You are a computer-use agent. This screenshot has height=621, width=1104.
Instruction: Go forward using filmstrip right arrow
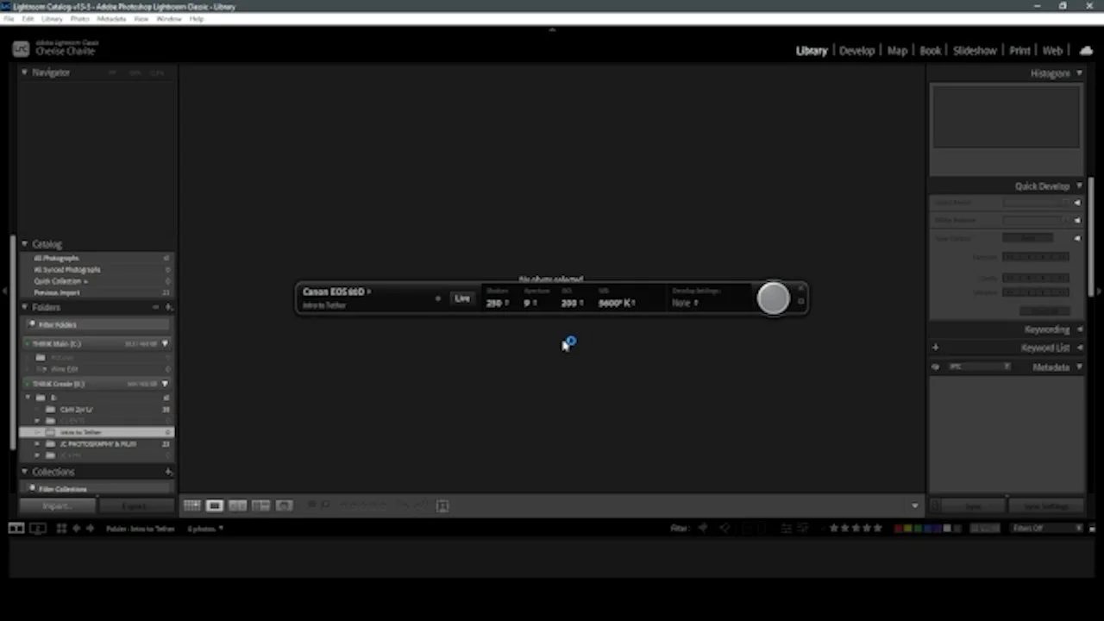coord(90,528)
